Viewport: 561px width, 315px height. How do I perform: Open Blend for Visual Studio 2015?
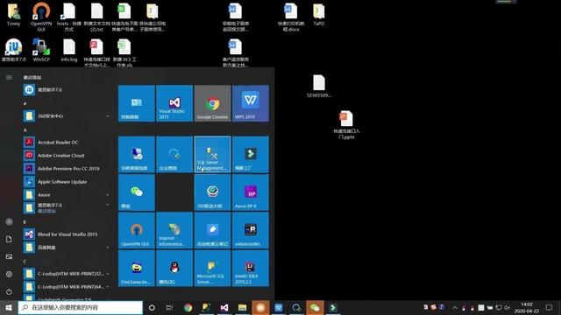(x=67, y=234)
